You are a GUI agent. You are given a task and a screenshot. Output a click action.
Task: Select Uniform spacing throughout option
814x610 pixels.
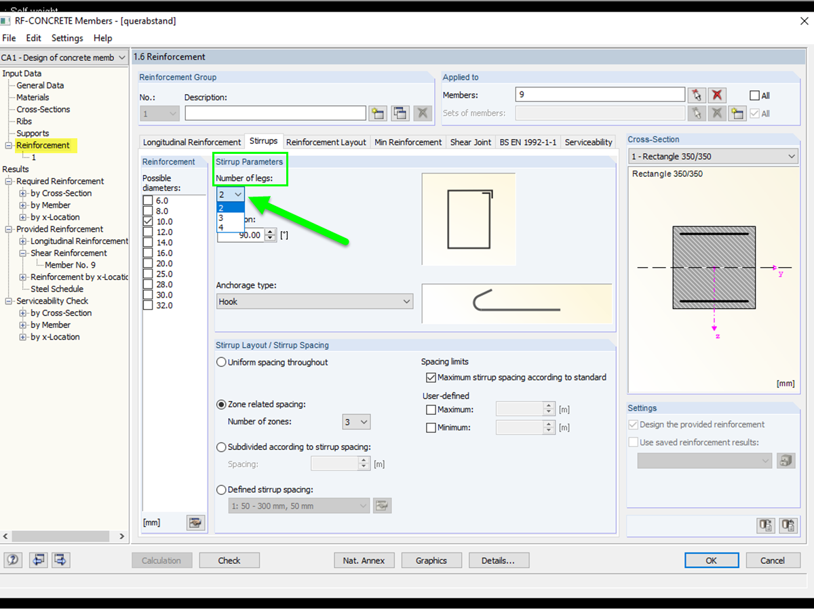221,363
